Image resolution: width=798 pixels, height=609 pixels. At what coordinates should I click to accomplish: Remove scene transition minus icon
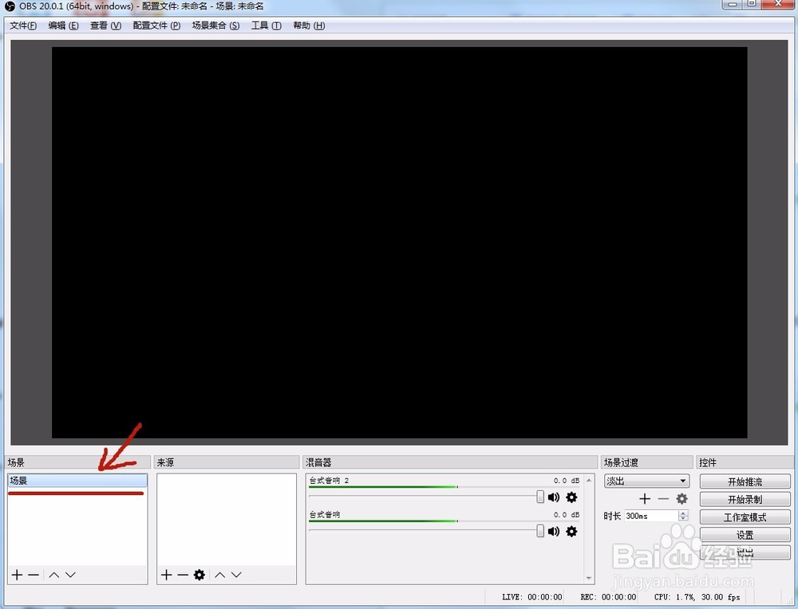663,499
